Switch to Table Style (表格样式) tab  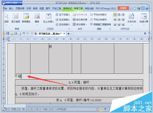tap(68, 8)
